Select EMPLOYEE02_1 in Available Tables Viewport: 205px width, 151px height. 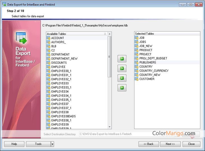tap(61, 79)
